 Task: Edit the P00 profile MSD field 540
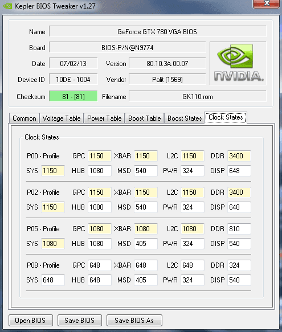[146, 171]
